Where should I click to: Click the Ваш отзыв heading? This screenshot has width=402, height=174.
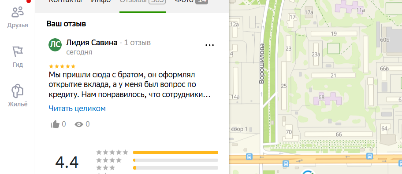coord(66,24)
